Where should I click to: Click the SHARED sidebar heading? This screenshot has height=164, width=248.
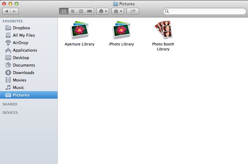(10, 104)
